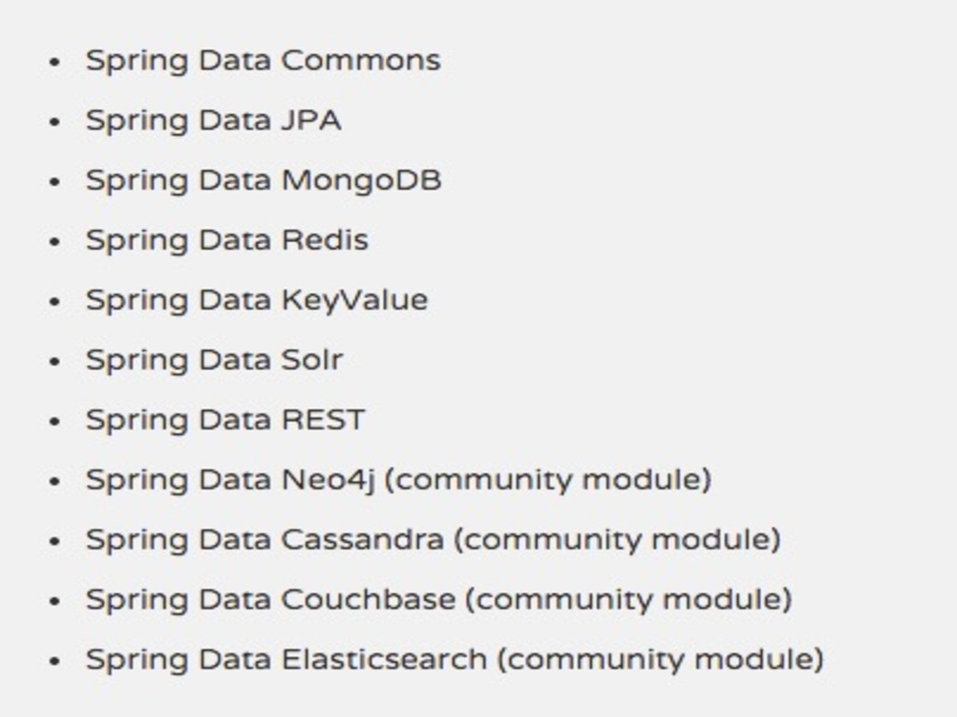The width and height of the screenshot is (957, 717).
Task: Select the Spring Data Redis item
Action: point(227,240)
